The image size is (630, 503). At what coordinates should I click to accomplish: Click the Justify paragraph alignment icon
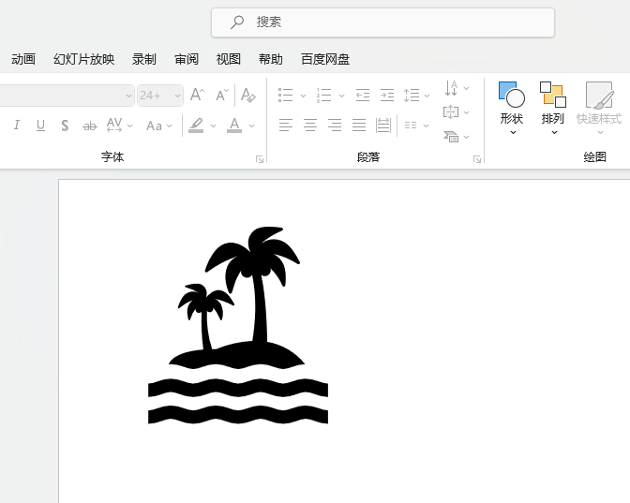click(x=359, y=126)
